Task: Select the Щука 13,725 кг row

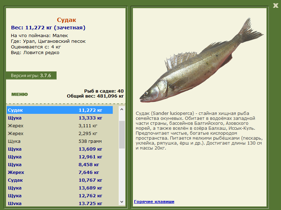Action: click(60, 203)
